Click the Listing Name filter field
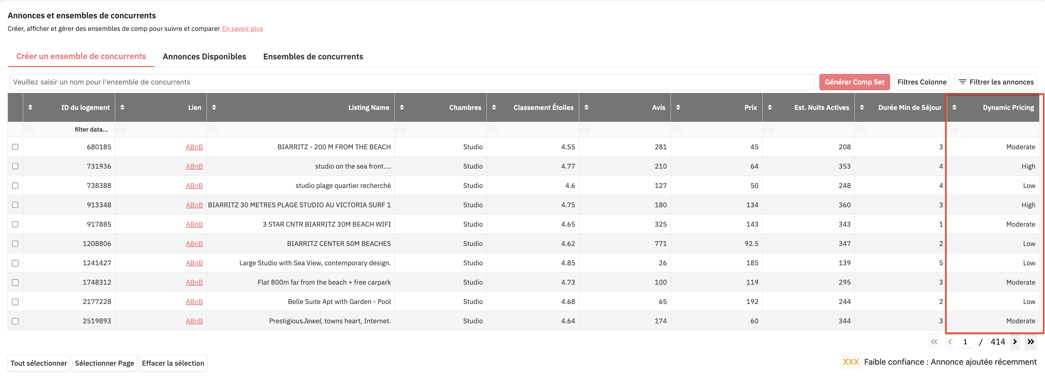Viewport: 1045px width, 382px height. click(301, 130)
